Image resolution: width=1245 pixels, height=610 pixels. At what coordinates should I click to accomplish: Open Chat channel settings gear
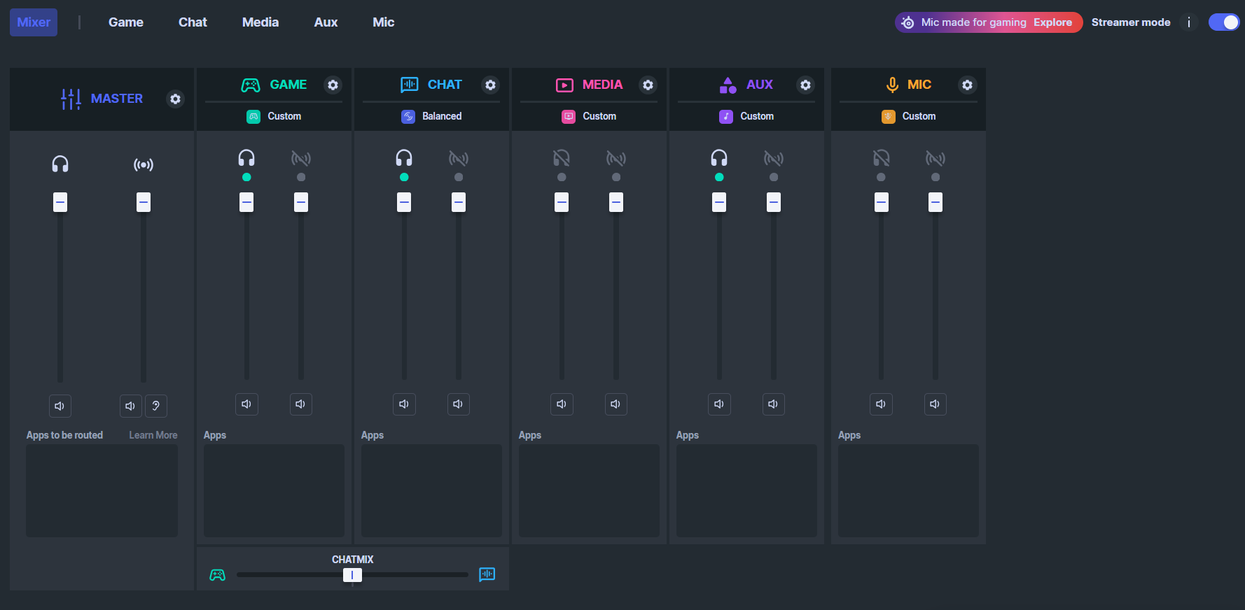pos(490,85)
